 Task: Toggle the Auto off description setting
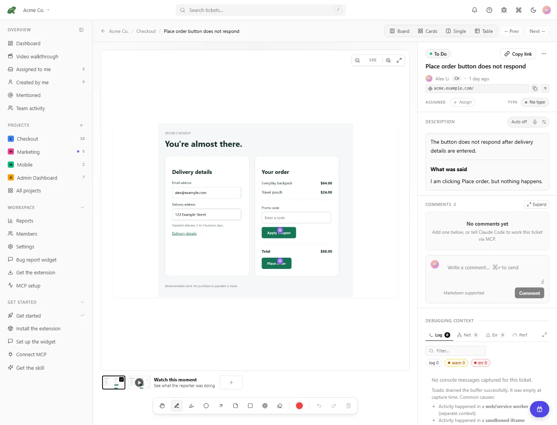(519, 122)
